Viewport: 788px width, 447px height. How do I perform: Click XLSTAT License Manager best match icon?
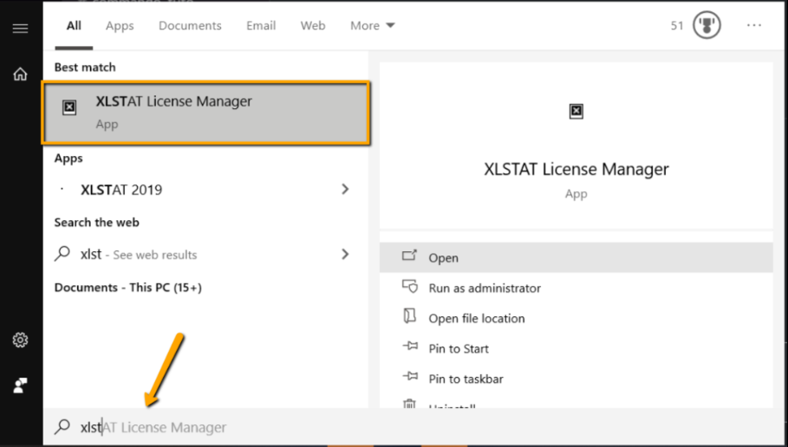tap(69, 107)
